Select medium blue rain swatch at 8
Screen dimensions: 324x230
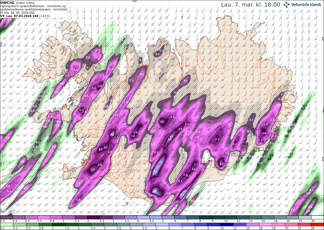(200, 224)
